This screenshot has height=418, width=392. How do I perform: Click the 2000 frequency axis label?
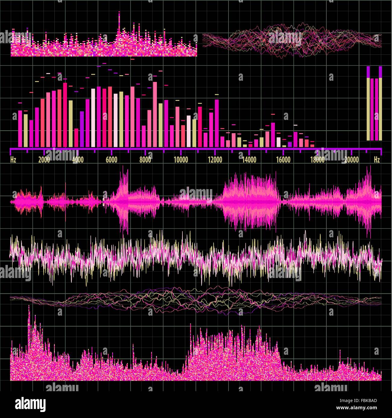44,159
